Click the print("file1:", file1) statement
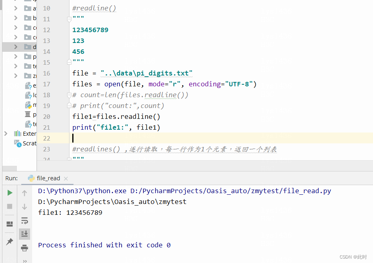The width and height of the screenshot is (373, 263). click(116, 127)
